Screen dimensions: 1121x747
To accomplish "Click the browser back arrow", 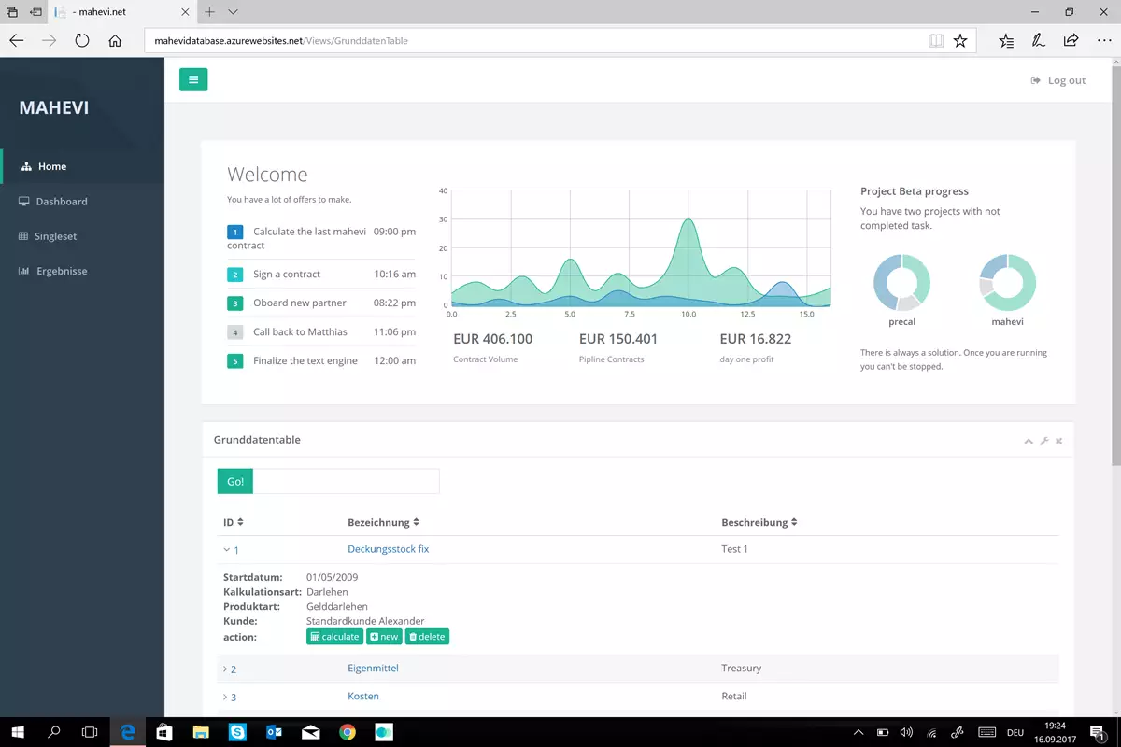I will pyautogui.click(x=17, y=41).
